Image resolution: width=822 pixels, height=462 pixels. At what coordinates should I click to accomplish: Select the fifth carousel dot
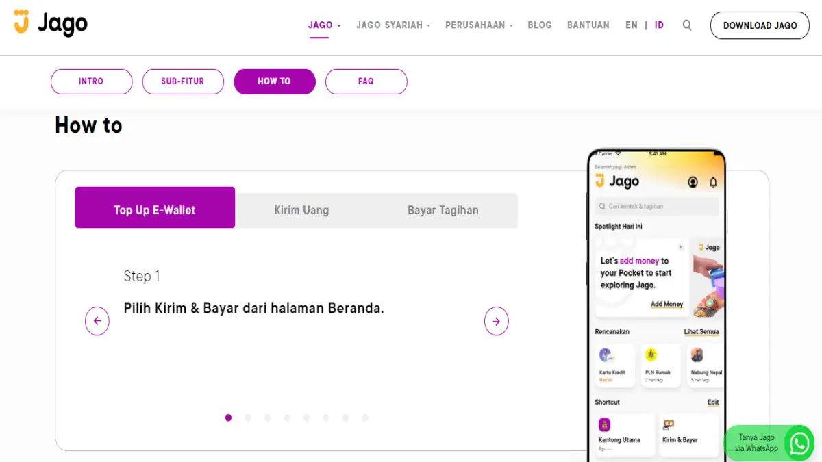(x=306, y=418)
